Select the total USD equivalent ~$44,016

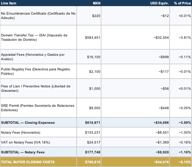pos(161,162)
